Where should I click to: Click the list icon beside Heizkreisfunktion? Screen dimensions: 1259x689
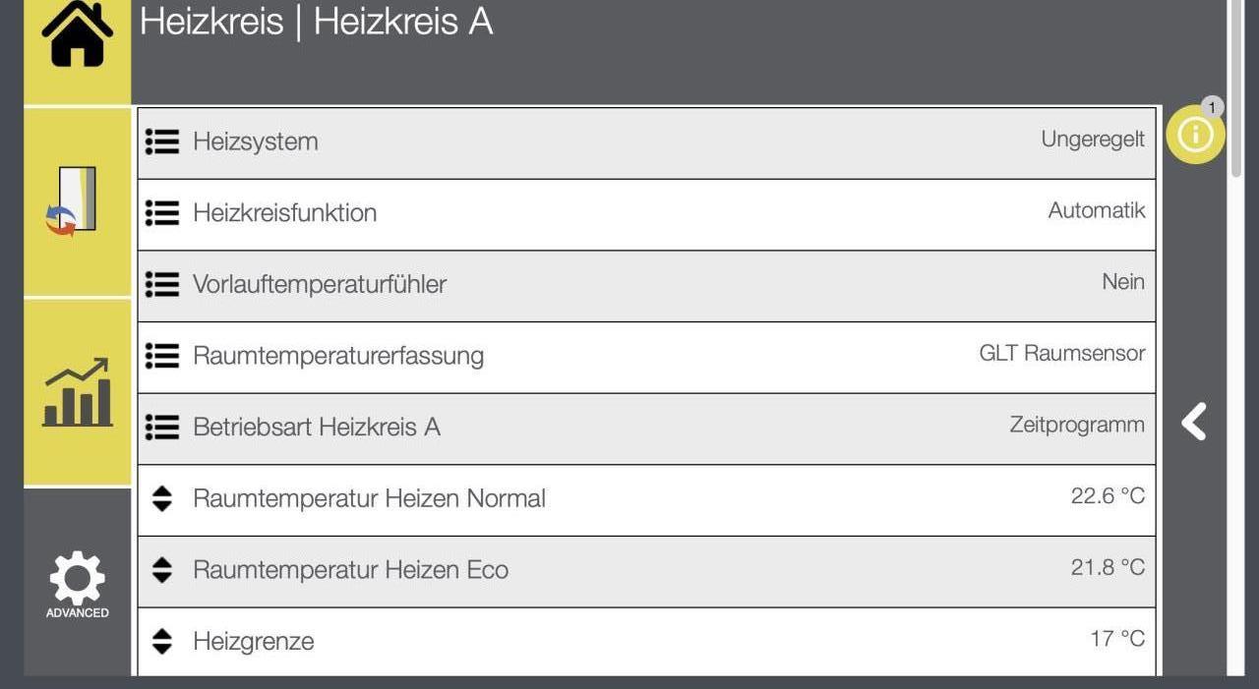pyautogui.click(x=162, y=213)
